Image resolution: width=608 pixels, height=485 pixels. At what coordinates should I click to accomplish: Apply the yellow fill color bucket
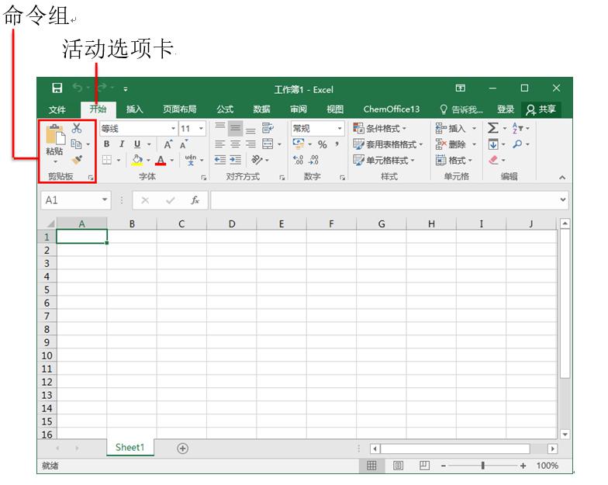[136, 160]
